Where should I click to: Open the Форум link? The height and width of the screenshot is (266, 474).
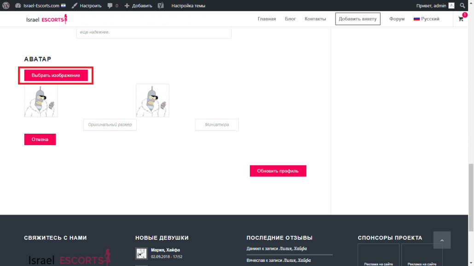tap(397, 19)
